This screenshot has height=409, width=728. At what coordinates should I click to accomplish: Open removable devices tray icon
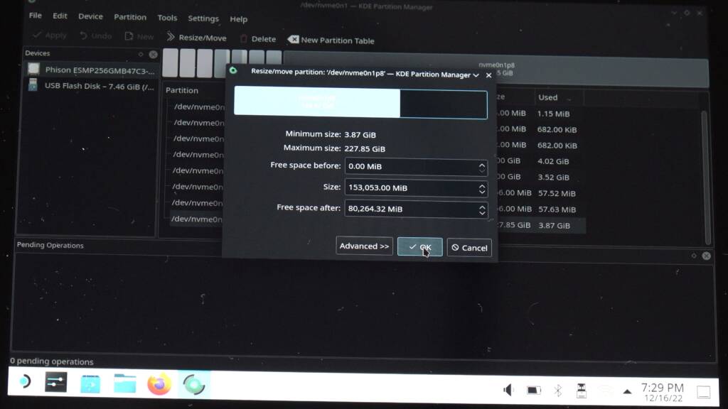point(582,391)
